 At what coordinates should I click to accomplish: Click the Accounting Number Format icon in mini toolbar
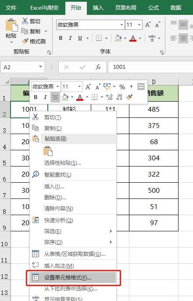pyautogui.click(x=107, y=87)
